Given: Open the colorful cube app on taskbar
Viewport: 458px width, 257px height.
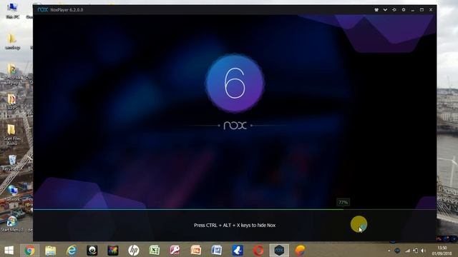Looking at the screenshot, I should [x=113, y=251].
